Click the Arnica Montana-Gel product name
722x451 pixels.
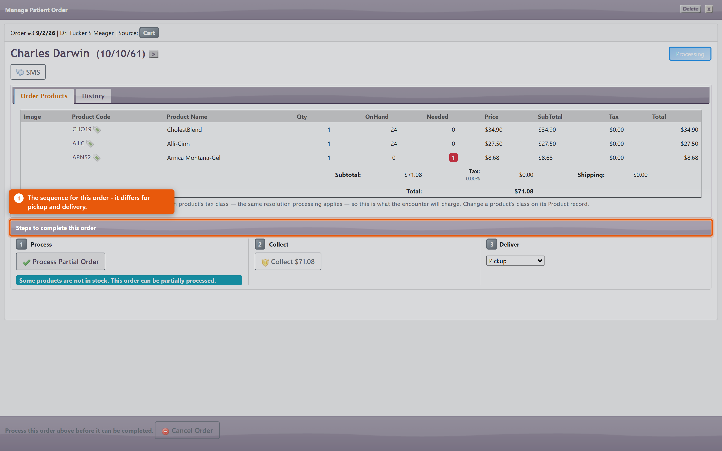tap(194, 158)
